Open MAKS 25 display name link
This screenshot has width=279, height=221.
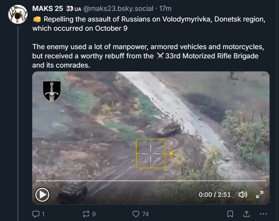[x=48, y=9]
